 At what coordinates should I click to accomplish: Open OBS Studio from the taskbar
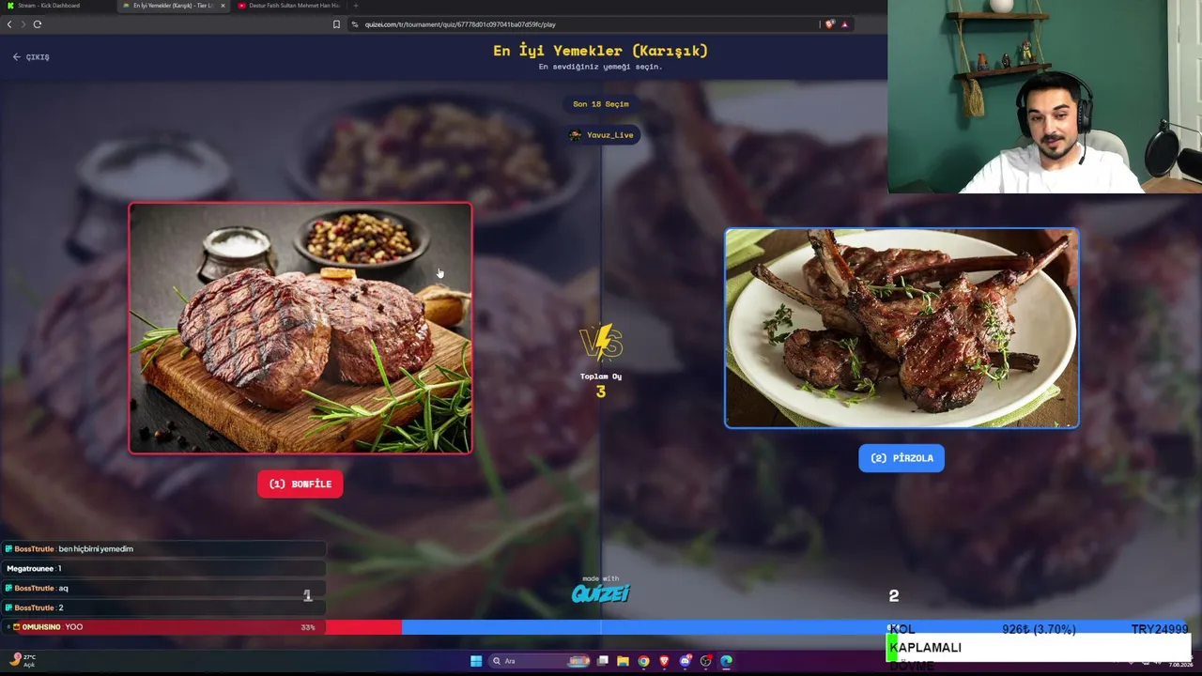(705, 661)
